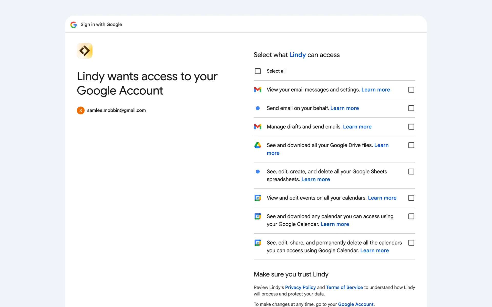Viewport: 492px width, 307px height.
Task: Open Lindy's Privacy Policy link
Action: (x=300, y=287)
